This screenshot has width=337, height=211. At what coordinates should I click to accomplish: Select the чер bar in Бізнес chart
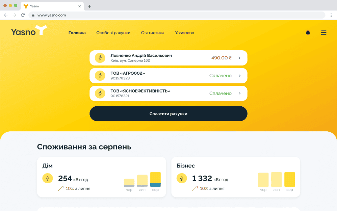(x=263, y=180)
